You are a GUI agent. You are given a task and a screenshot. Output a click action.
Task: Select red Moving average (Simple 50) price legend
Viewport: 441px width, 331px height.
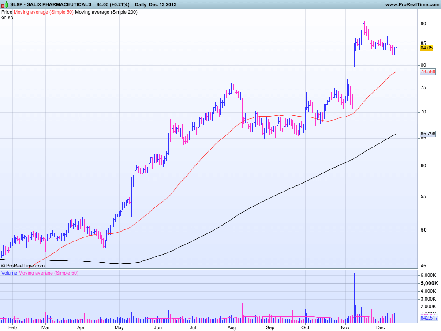pos(44,12)
